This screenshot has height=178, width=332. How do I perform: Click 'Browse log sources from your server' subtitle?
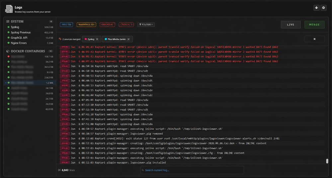tap(33, 12)
